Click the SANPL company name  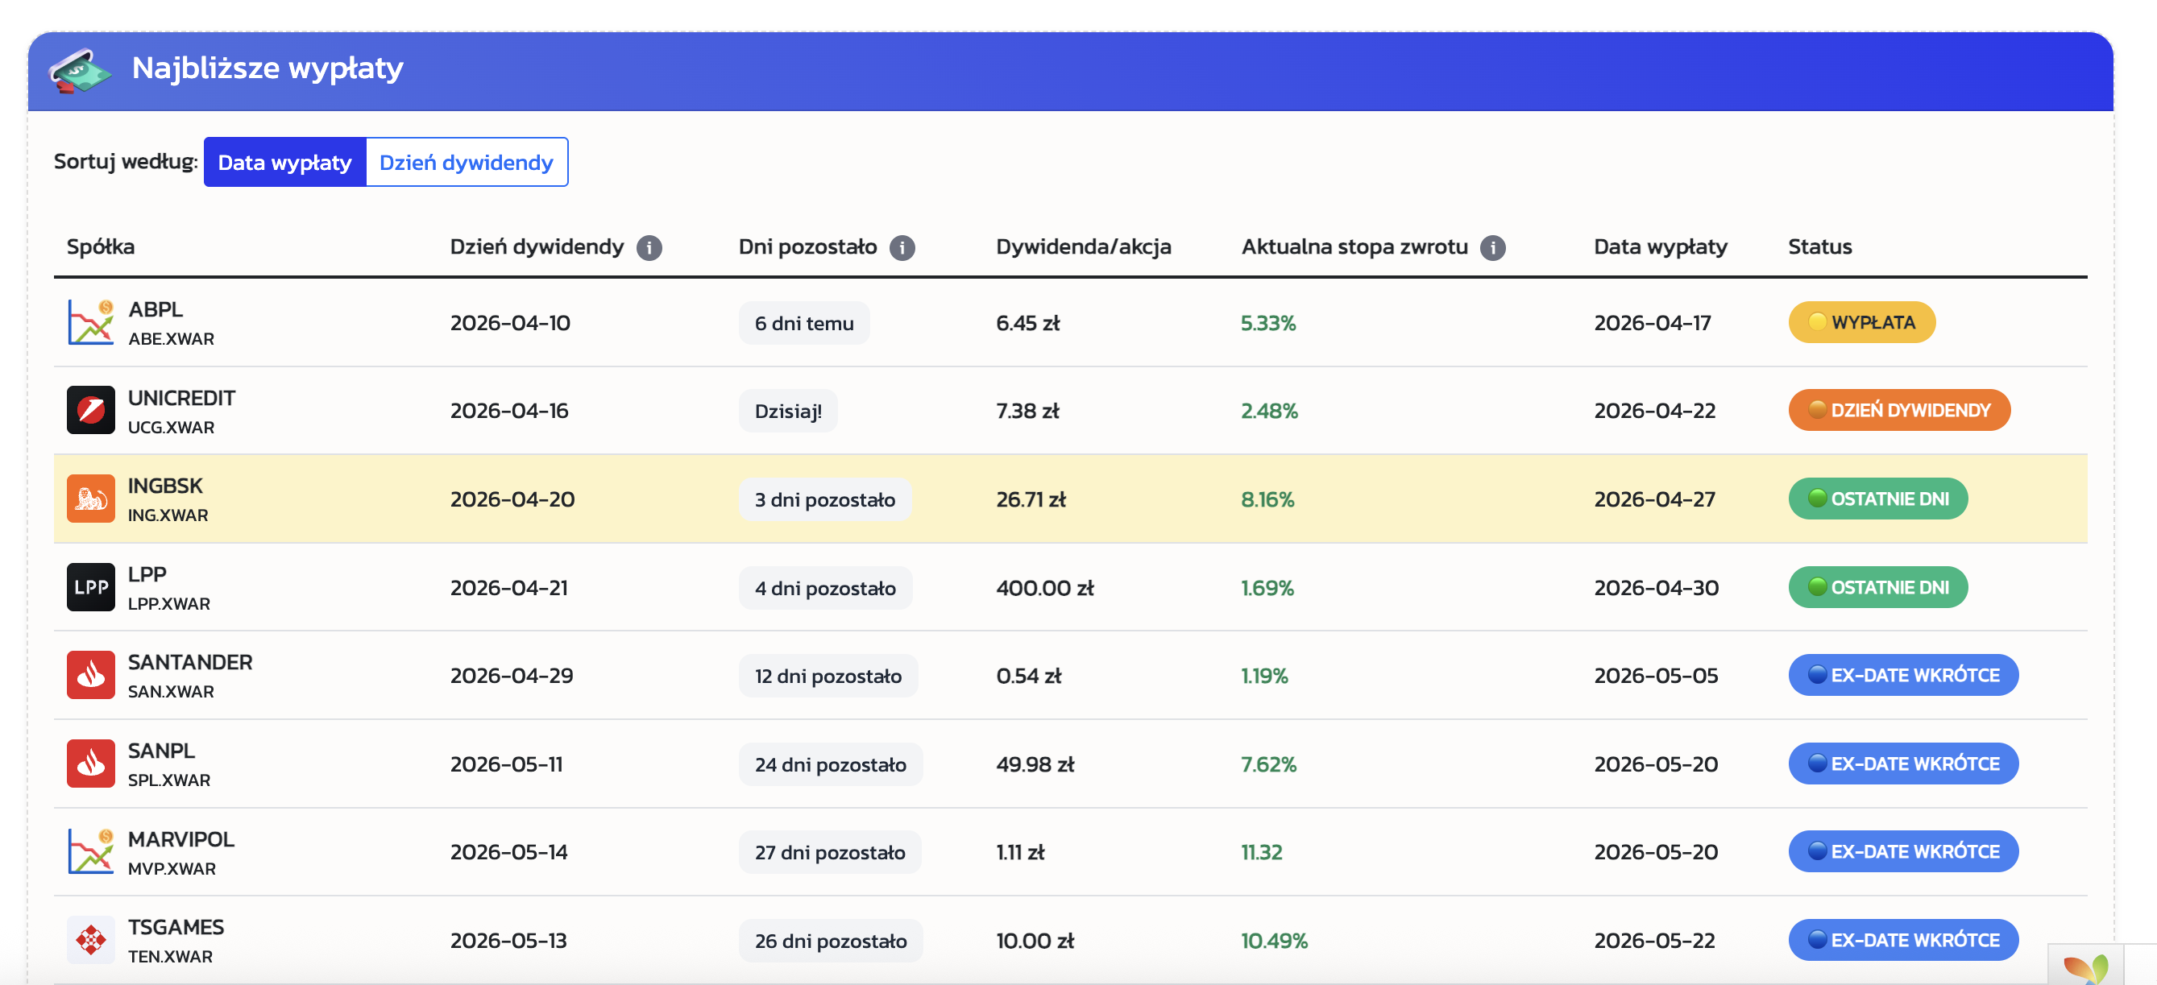(161, 751)
